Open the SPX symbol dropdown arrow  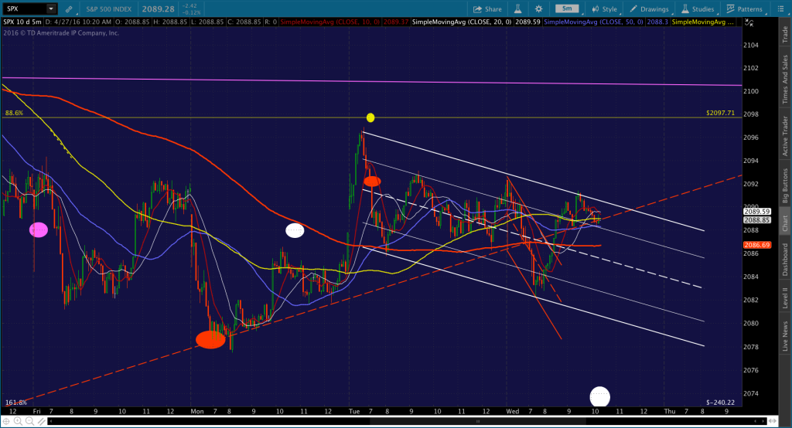tap(51, 8)
